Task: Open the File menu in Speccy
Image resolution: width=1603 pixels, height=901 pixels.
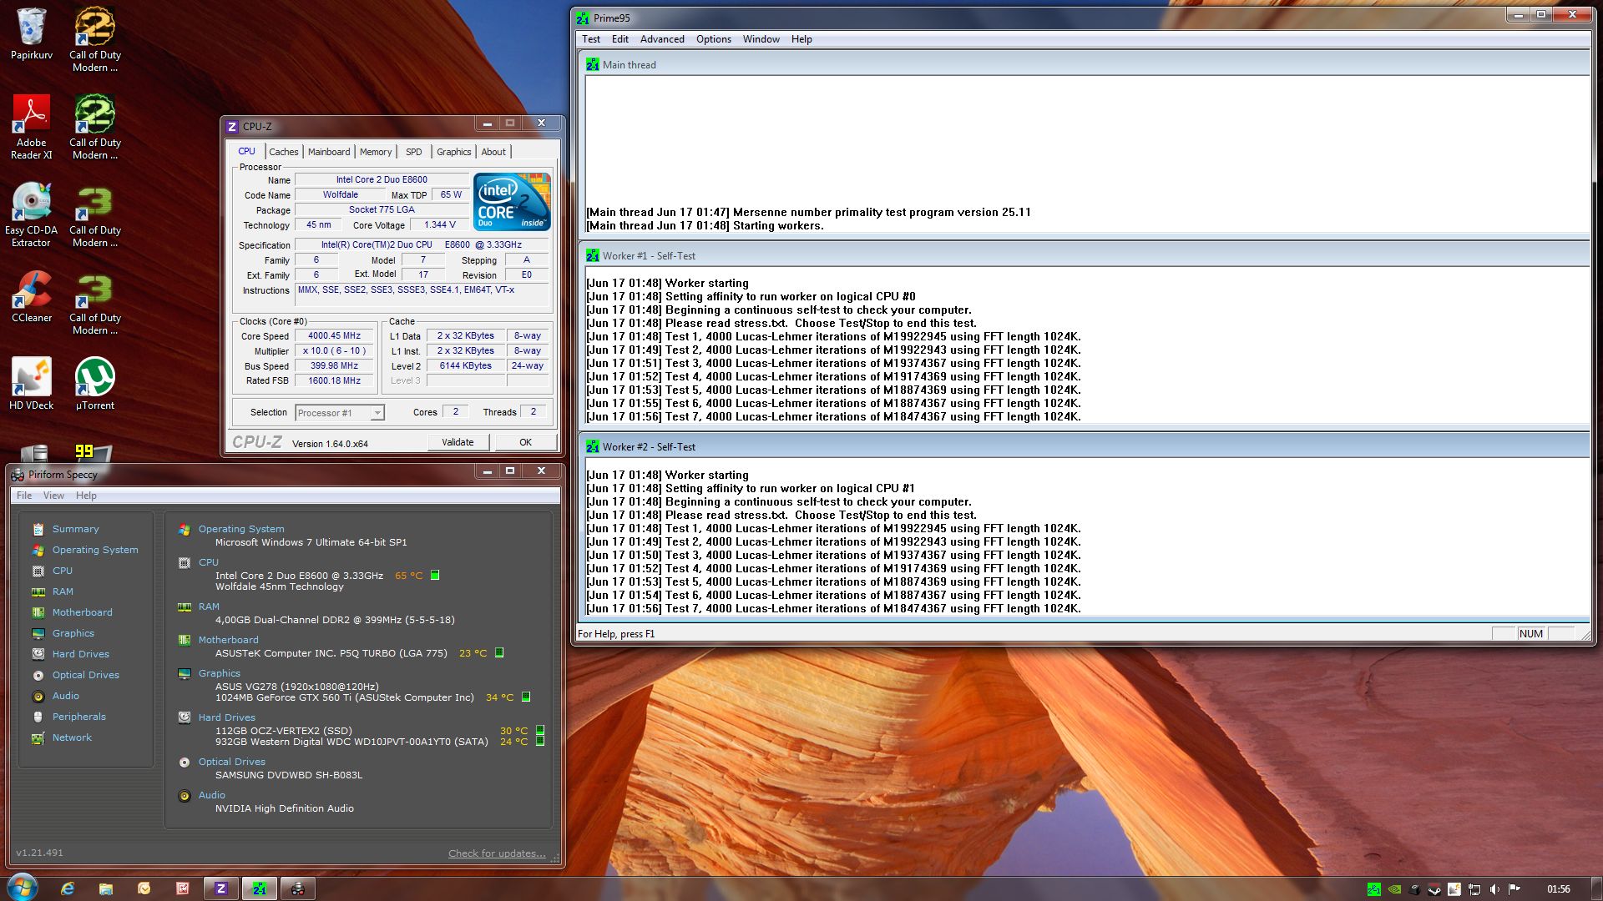Action: (x=24, y=496)
